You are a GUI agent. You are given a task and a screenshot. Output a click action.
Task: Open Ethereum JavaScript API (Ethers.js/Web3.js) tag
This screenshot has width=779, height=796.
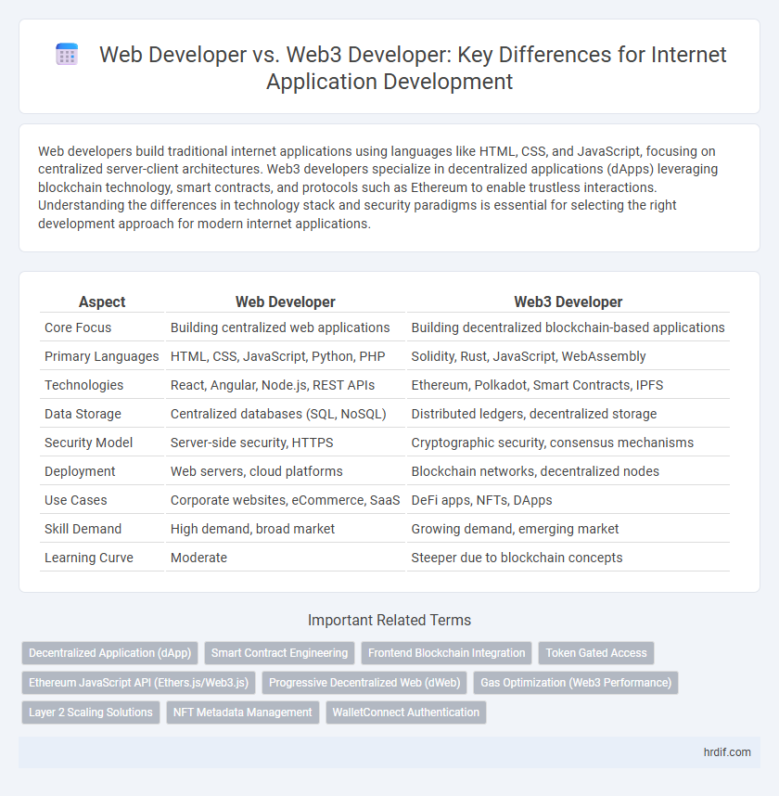click(x=138, y=682)
